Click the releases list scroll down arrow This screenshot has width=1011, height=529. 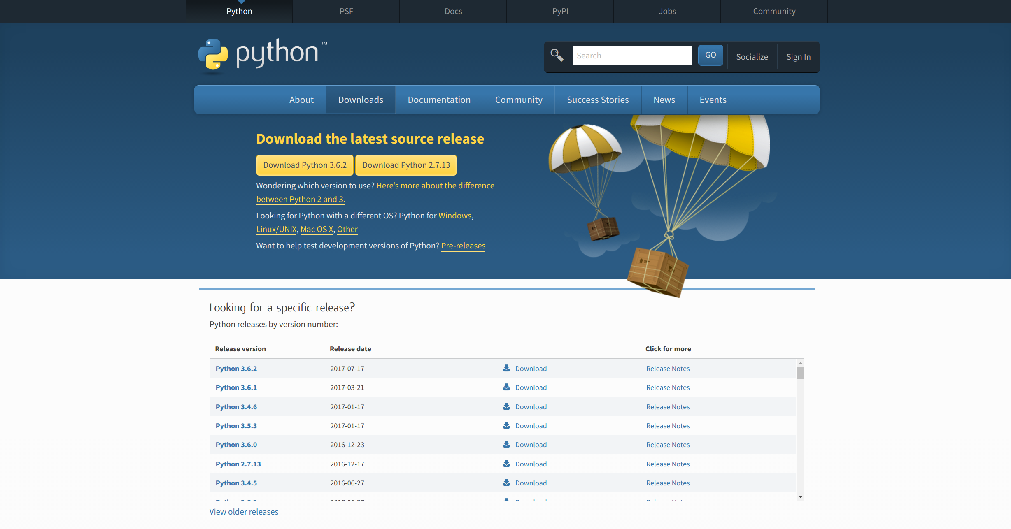pyautogui.click(x=800, y=497)
